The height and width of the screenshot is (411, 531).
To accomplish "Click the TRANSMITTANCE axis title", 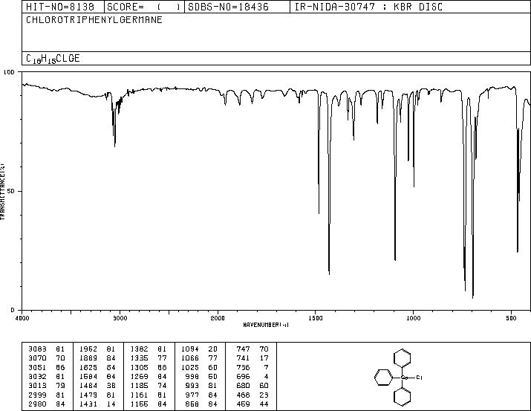I will point(2,191).
